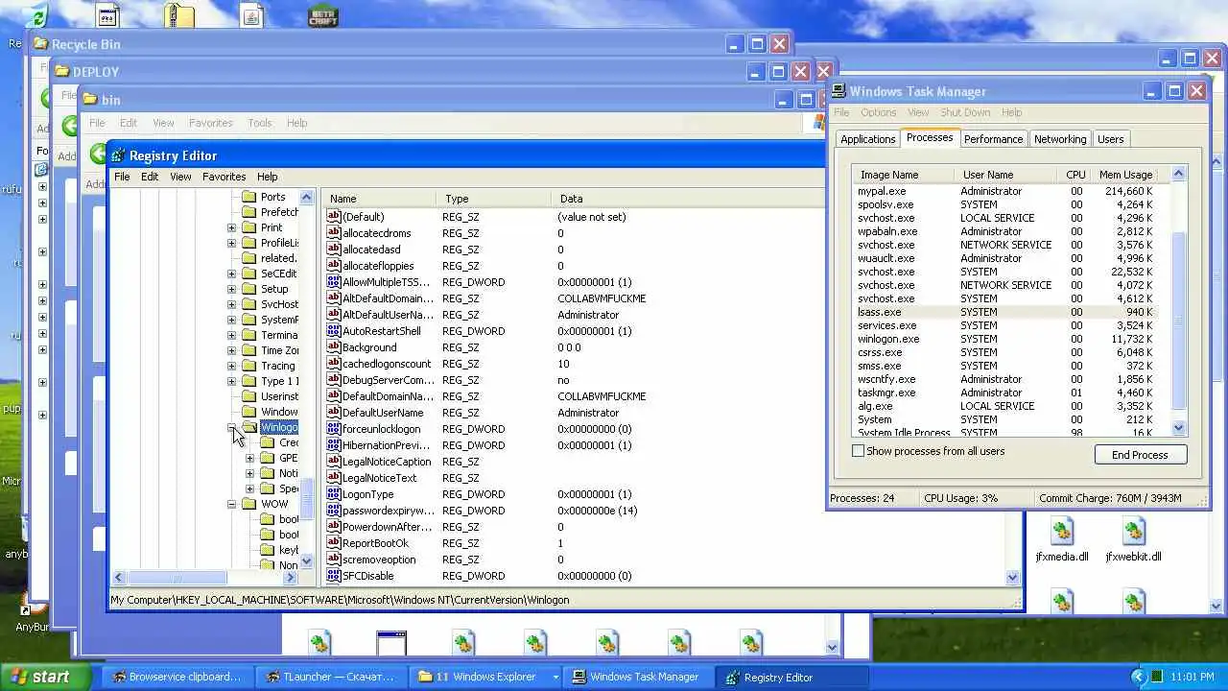Viewport: 1228px width, 691px height.
Task: Open Task Manager Shut Down menu
Action: [x=965, y=112]
